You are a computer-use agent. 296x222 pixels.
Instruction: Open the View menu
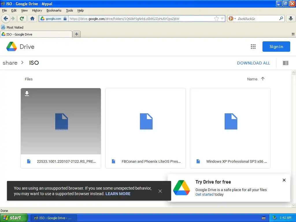(x=24, y=10)
